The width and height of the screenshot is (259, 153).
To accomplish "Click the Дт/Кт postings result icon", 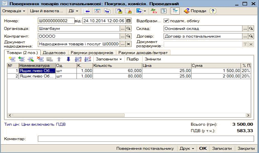I will click(x=154, y=11).
